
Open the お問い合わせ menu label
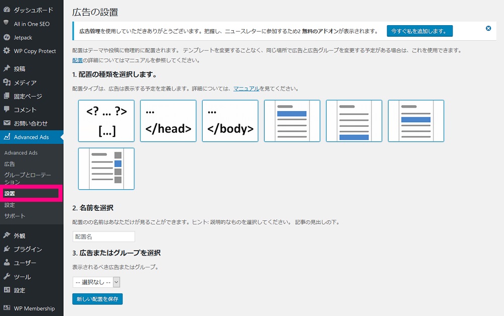pyautogui.click(x=31, y=123)
